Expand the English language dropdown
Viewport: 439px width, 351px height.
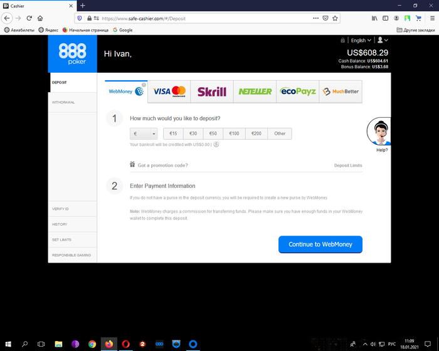361,40
